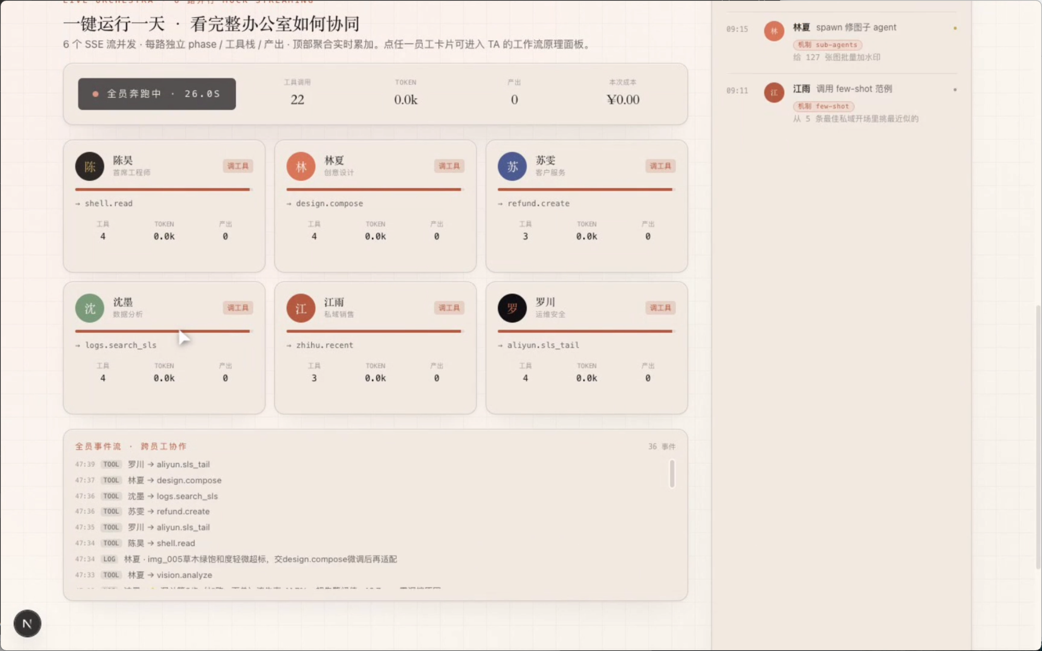Click the zhihu.recent tool line
Screen dimensions: 1042x651
320,345
